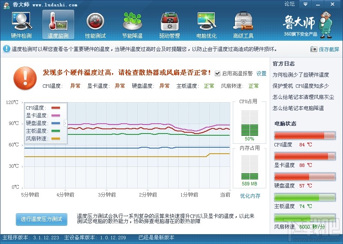Click the 显卡温度 异常 status text
This screenshot has height=244, width=343.
120,86
